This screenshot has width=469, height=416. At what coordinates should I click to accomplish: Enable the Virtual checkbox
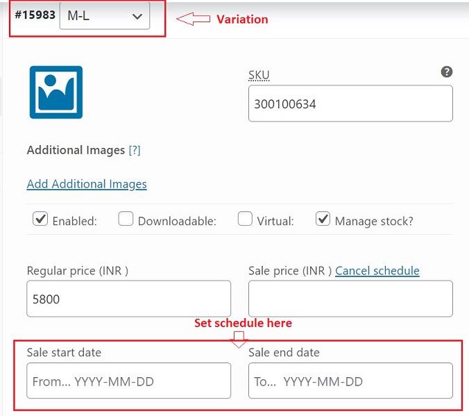click(245, 219)
